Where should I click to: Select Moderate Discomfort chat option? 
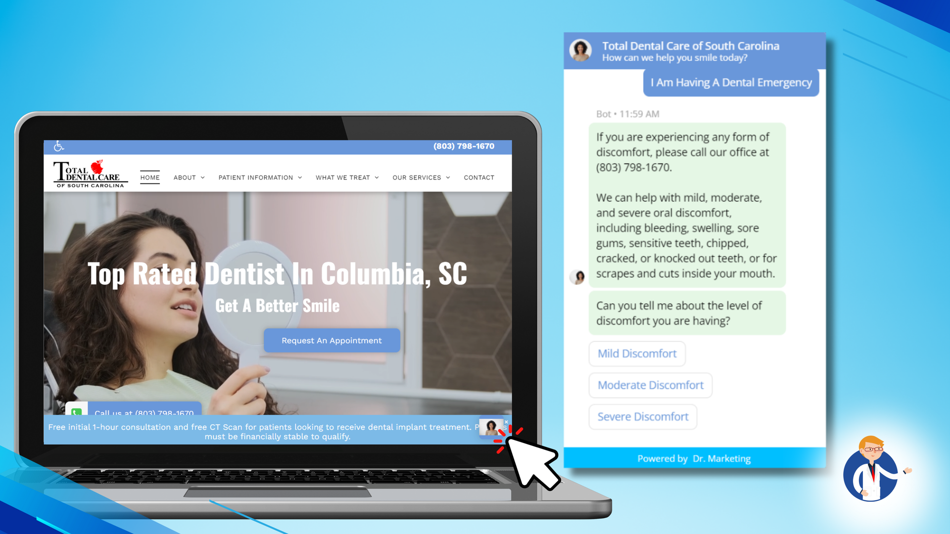click(x=651, y=384)
